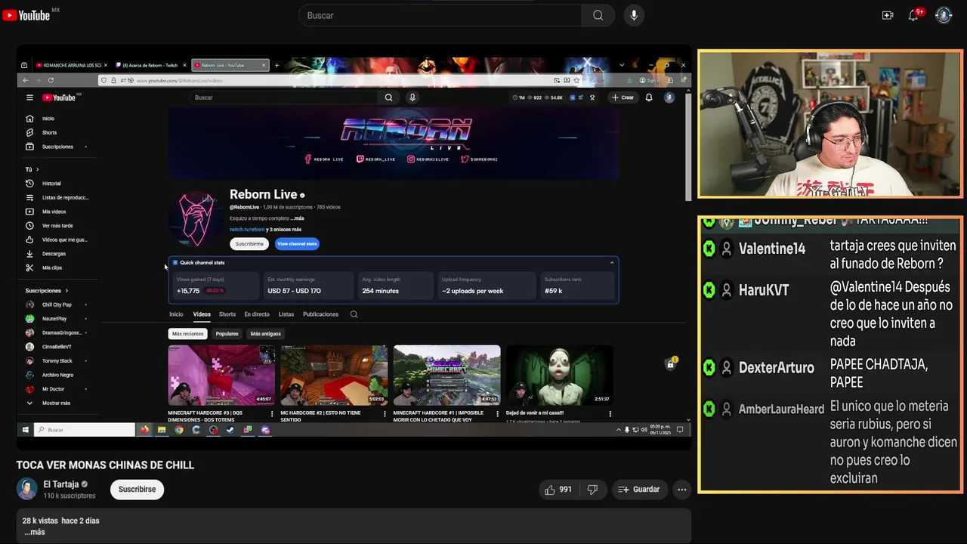The height and width of the screenshot is (544, 967).
Task: In the video, open the Chill City Pop subscription
Action: point(57,304)
